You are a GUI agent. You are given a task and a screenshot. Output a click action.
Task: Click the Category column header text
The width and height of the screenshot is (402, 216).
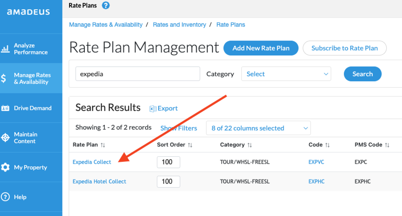pos(232,144)
